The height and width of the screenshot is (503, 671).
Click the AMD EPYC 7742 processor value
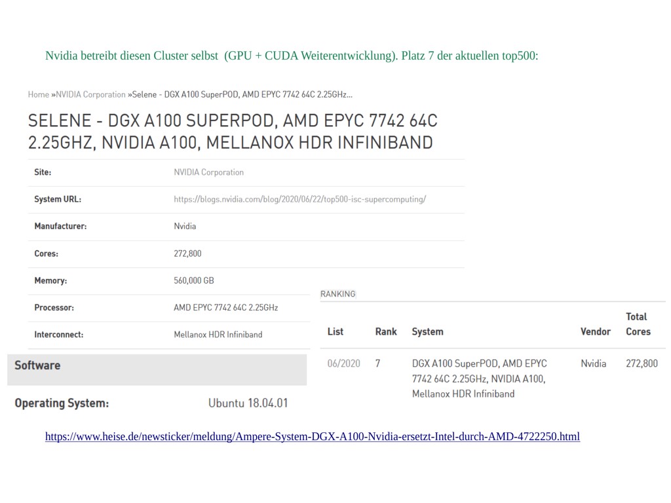click(225, 307)
